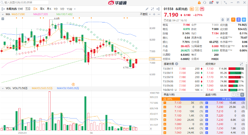The height and width of the screenshot is (135, 248).
Task: Select the 周K chart tab
Action: tap(42, 9)
